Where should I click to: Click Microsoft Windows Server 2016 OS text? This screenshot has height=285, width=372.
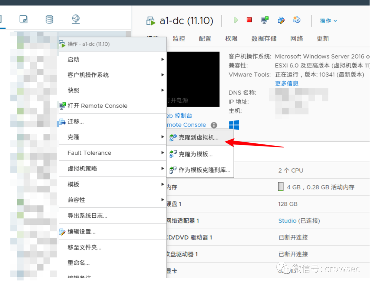coord(322,57)
